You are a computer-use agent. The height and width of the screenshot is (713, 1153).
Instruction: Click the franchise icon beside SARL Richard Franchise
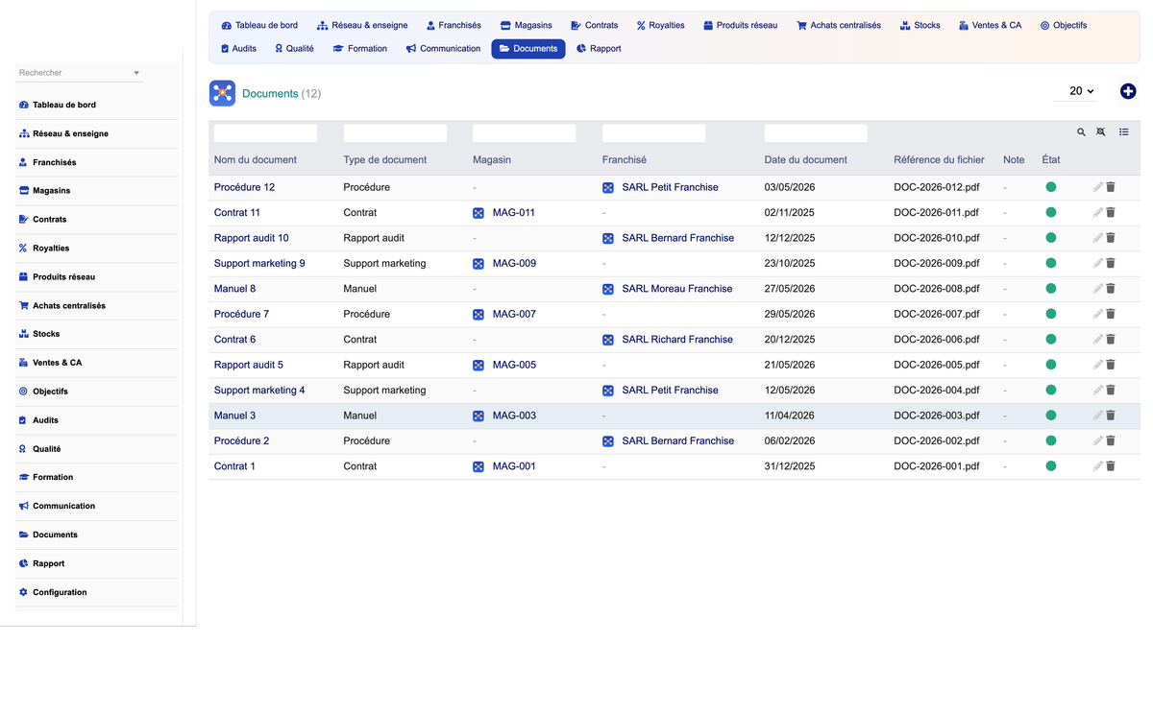(x=608, y=340)
